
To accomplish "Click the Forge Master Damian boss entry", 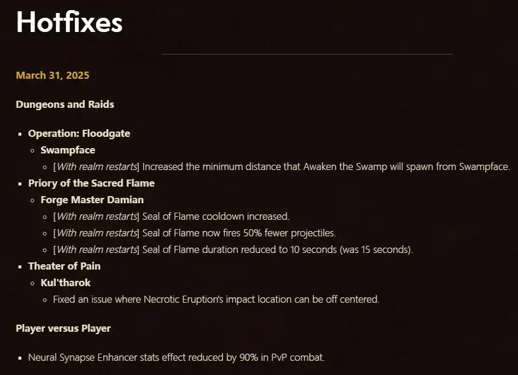I will [x=92, y=200].
